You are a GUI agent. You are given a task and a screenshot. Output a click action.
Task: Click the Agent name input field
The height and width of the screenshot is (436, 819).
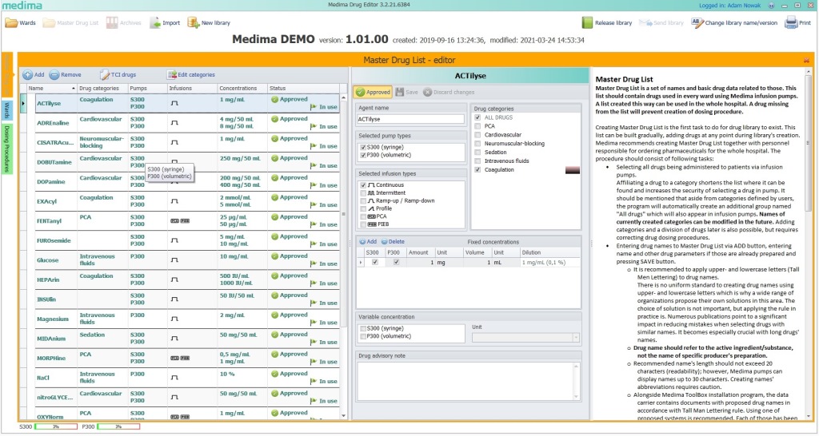tap(410, 119)
